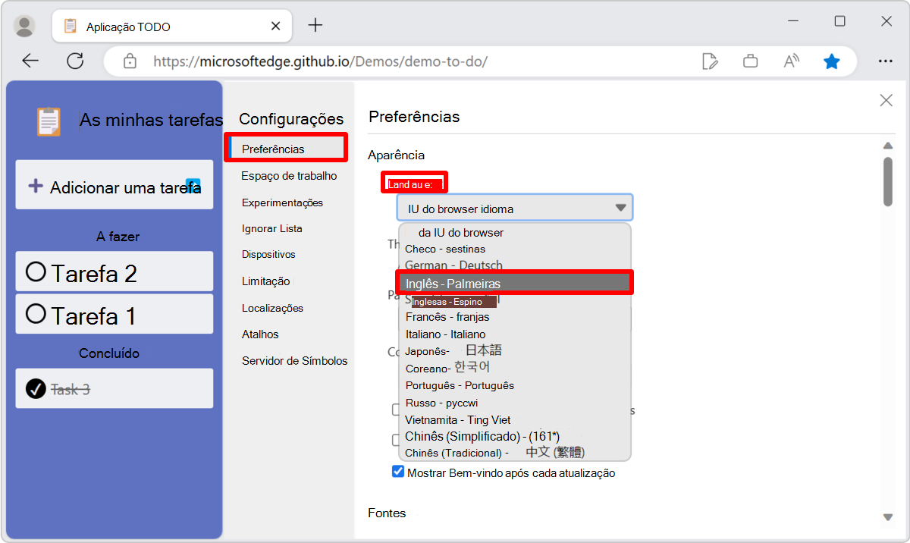Click the settings scrollbar up arrow
This screenshot has height=543, width=910.
pos(888,146)
